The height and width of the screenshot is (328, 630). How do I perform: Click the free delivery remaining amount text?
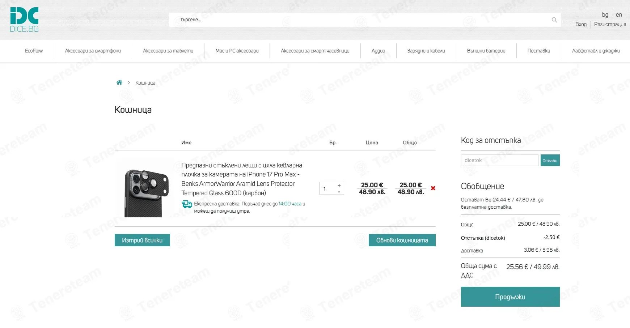502,203
